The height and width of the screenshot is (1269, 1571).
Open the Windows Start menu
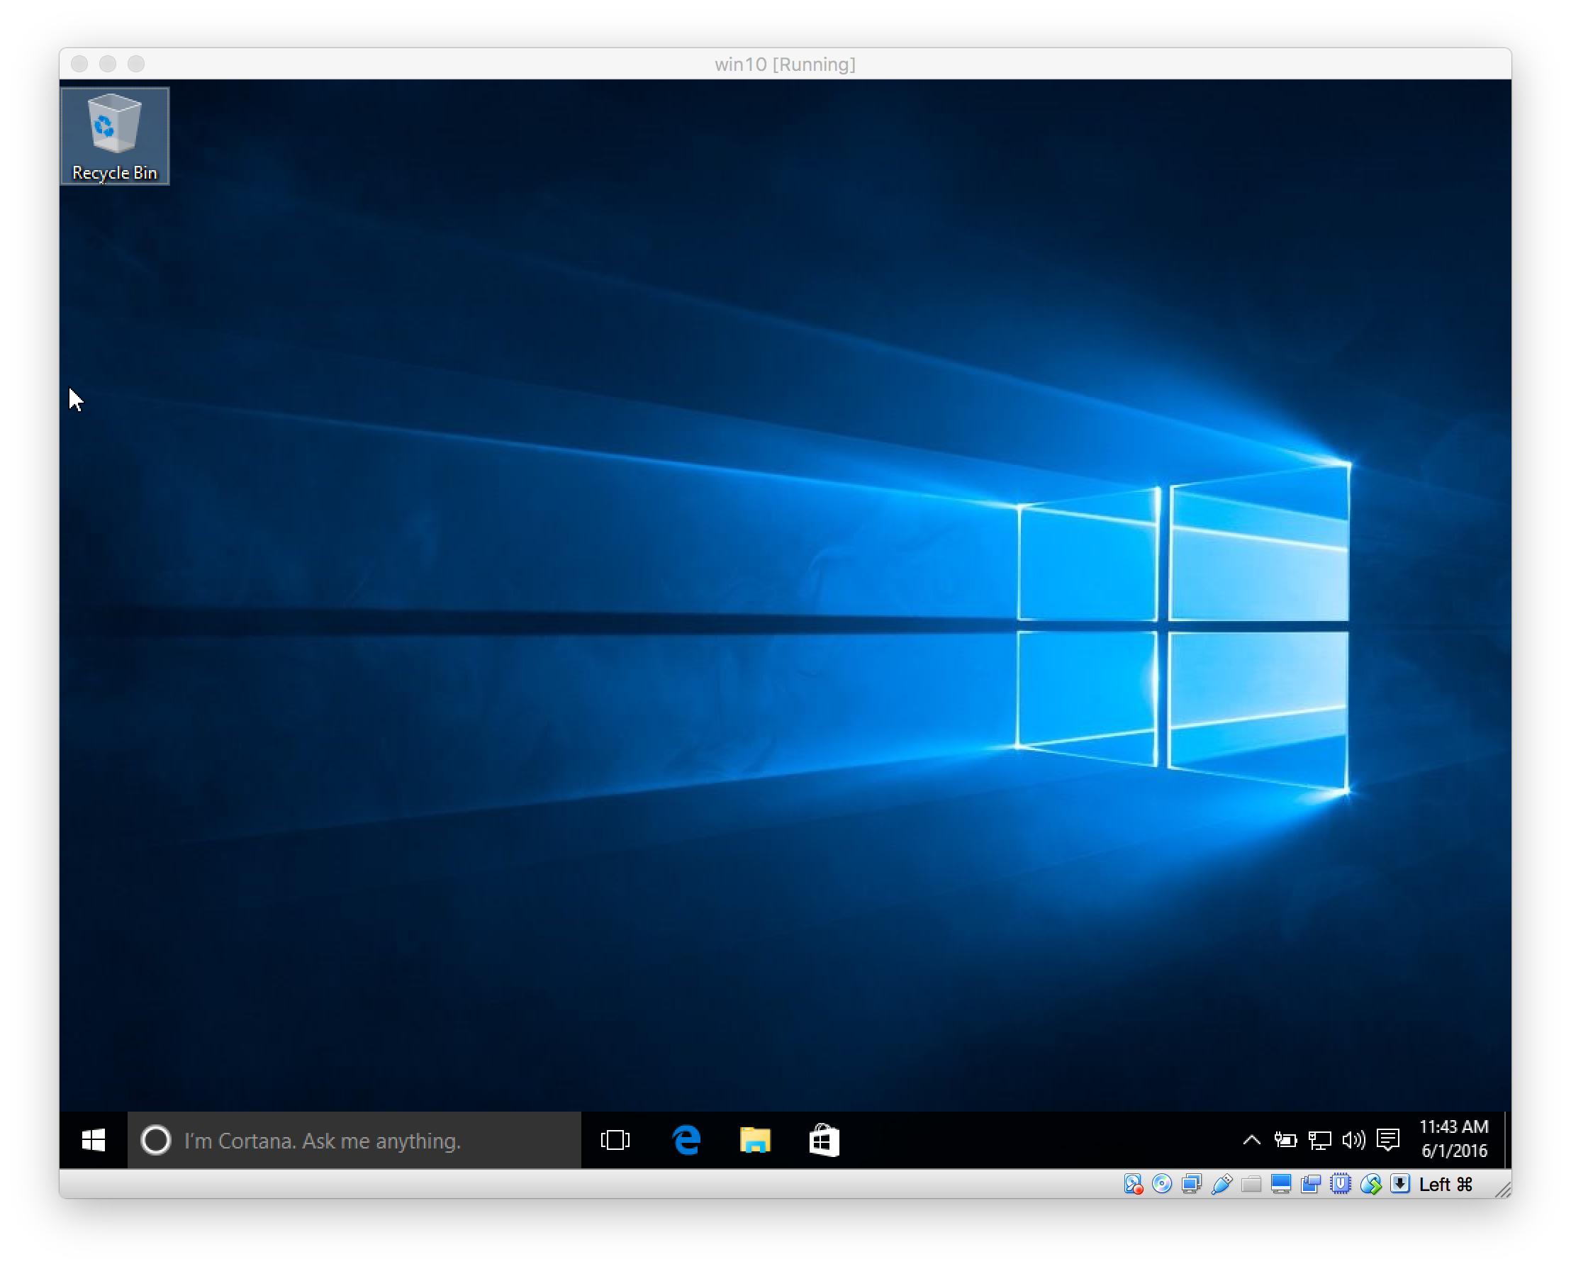[x=94, y=1139]
